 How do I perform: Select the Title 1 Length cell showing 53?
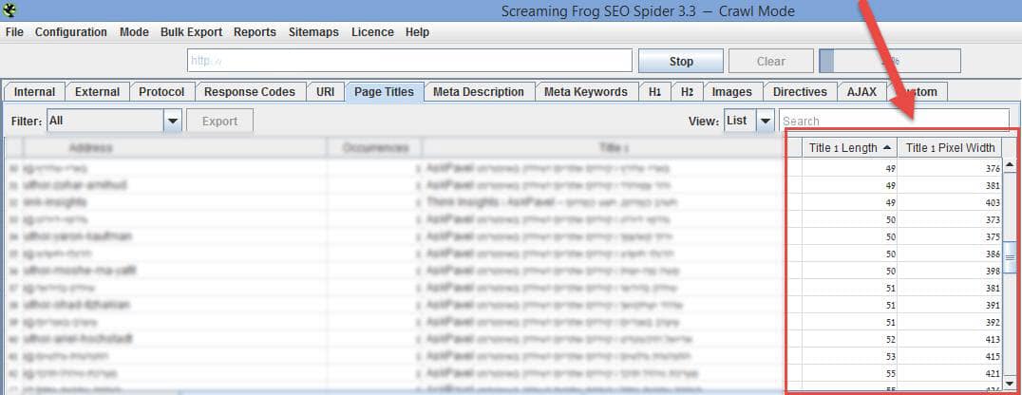point(849,356)
